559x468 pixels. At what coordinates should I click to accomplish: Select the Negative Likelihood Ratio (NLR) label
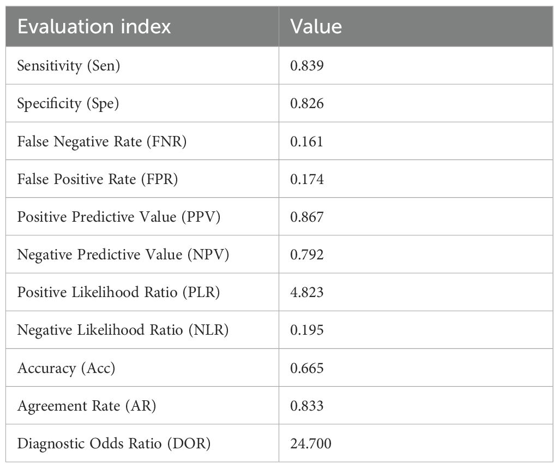click(123, 330)
